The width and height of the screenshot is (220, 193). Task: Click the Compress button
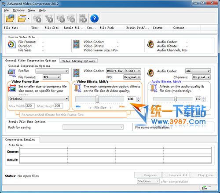(x=148, y=175)
